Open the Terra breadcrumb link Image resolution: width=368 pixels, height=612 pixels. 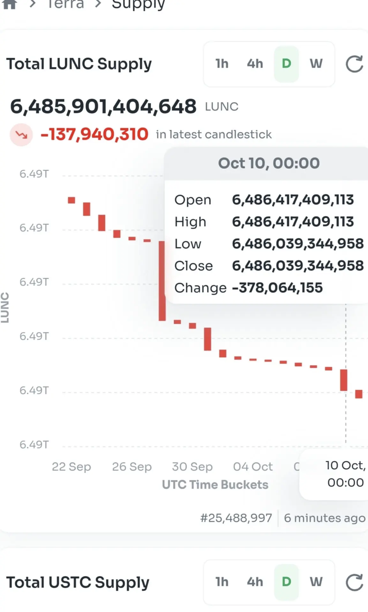[x=65, y=4]
